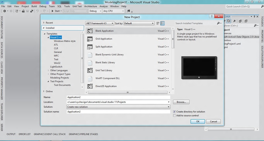Enable Add to source control checkbox
The height and width of the screenshot is (141, 264).
coord(175,116)
